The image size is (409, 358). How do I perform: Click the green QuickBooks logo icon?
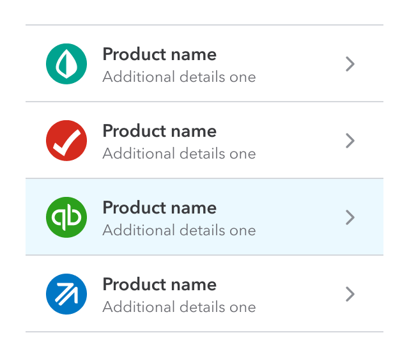click(66, 217)
